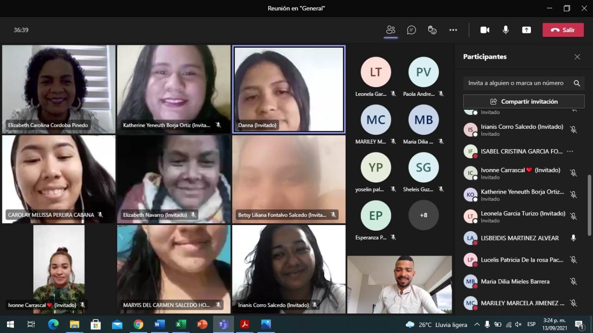The image size is (593, 333).
Task: Show hidden system tray icons
Action: tap(477, 324)
